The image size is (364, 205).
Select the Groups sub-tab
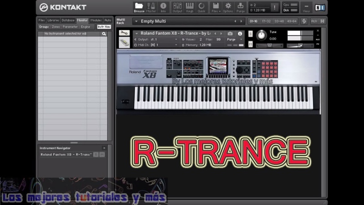coord(44,27)
